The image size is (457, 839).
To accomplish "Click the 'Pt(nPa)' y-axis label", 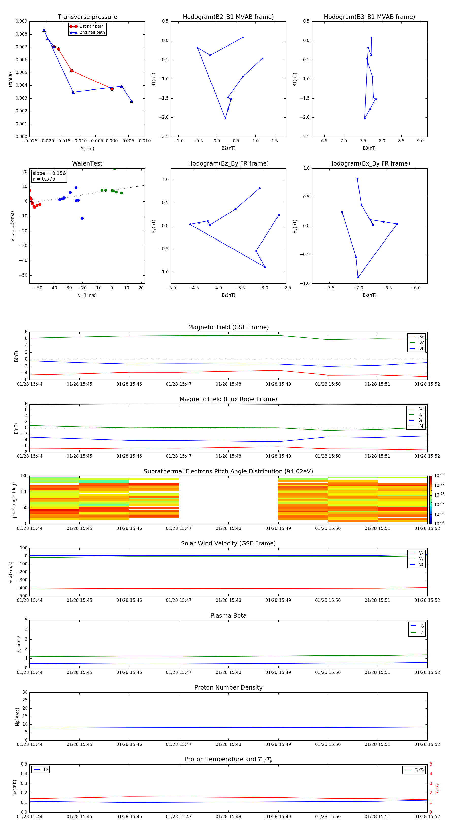I will point(10,79).
